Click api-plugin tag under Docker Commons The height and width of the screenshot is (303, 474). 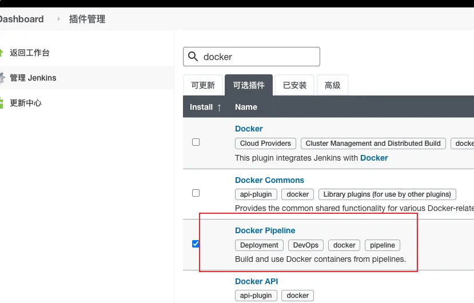(x=256, y=194)
